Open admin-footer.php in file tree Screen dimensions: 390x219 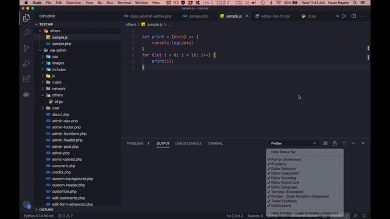click(66, 127)
